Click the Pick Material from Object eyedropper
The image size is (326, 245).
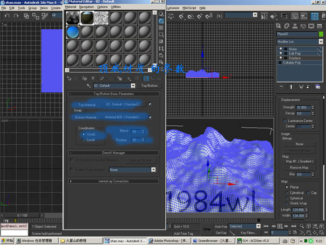[x=89, y=85]
